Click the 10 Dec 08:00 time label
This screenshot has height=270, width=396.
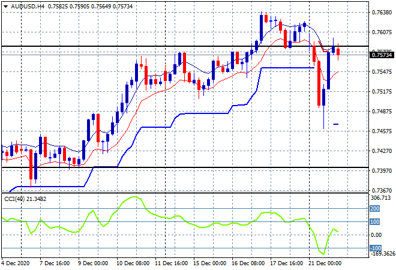[x=133, y=263]
